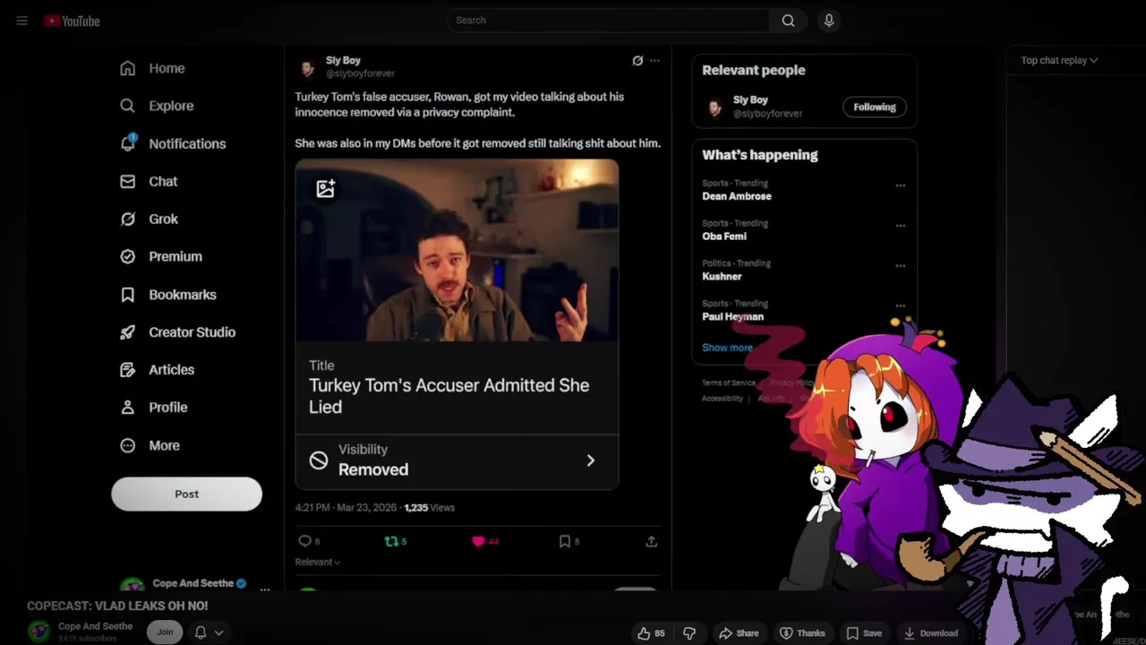Click the Thanks button

coord(802,633)
